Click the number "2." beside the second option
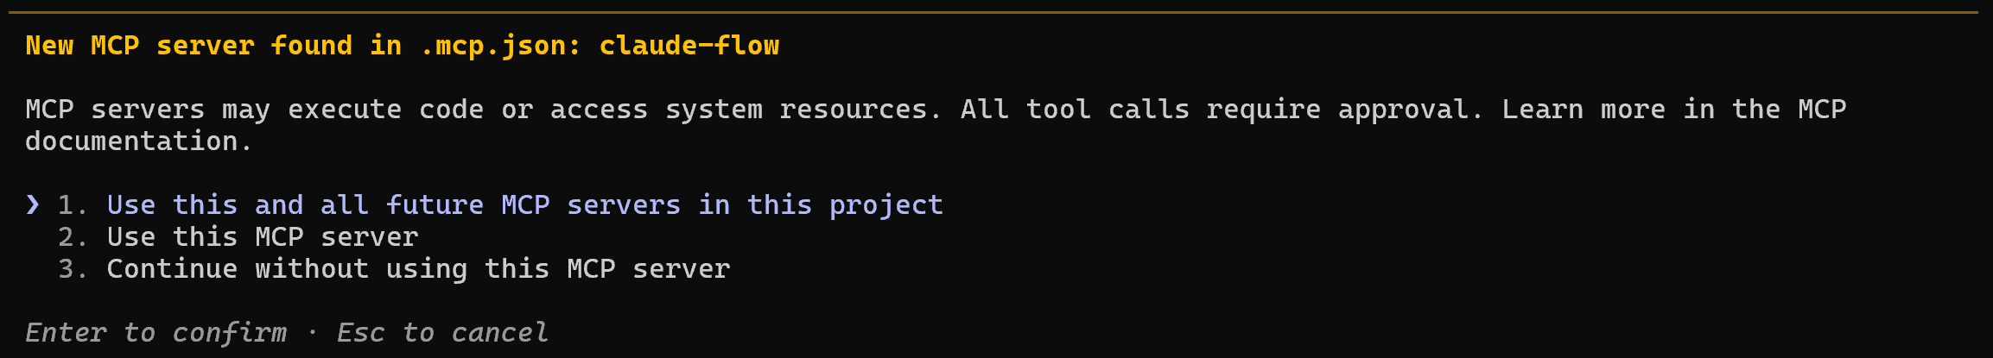 73,237
